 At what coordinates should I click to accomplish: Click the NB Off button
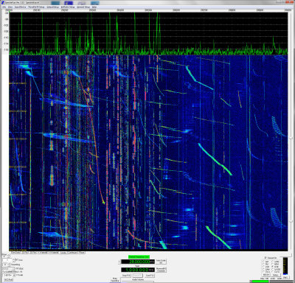coord(266,275)
